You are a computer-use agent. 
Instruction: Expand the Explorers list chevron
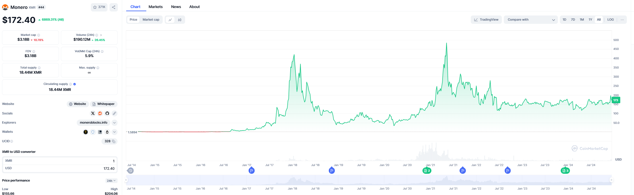114,123
